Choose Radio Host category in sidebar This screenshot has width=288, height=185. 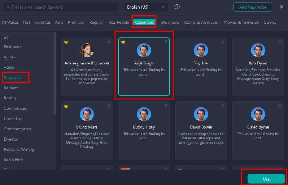coord(14,160)
